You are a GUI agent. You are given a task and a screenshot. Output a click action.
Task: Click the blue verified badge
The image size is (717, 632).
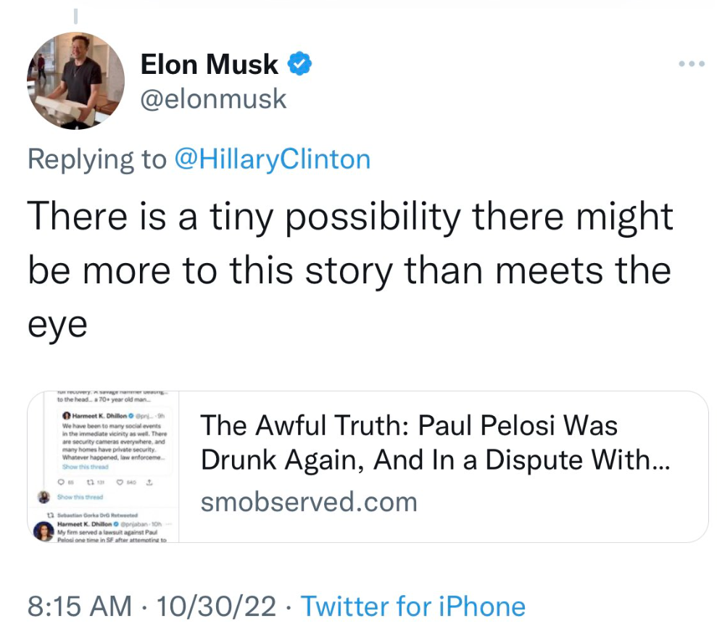pyautogui.click(x=300, y=65)
